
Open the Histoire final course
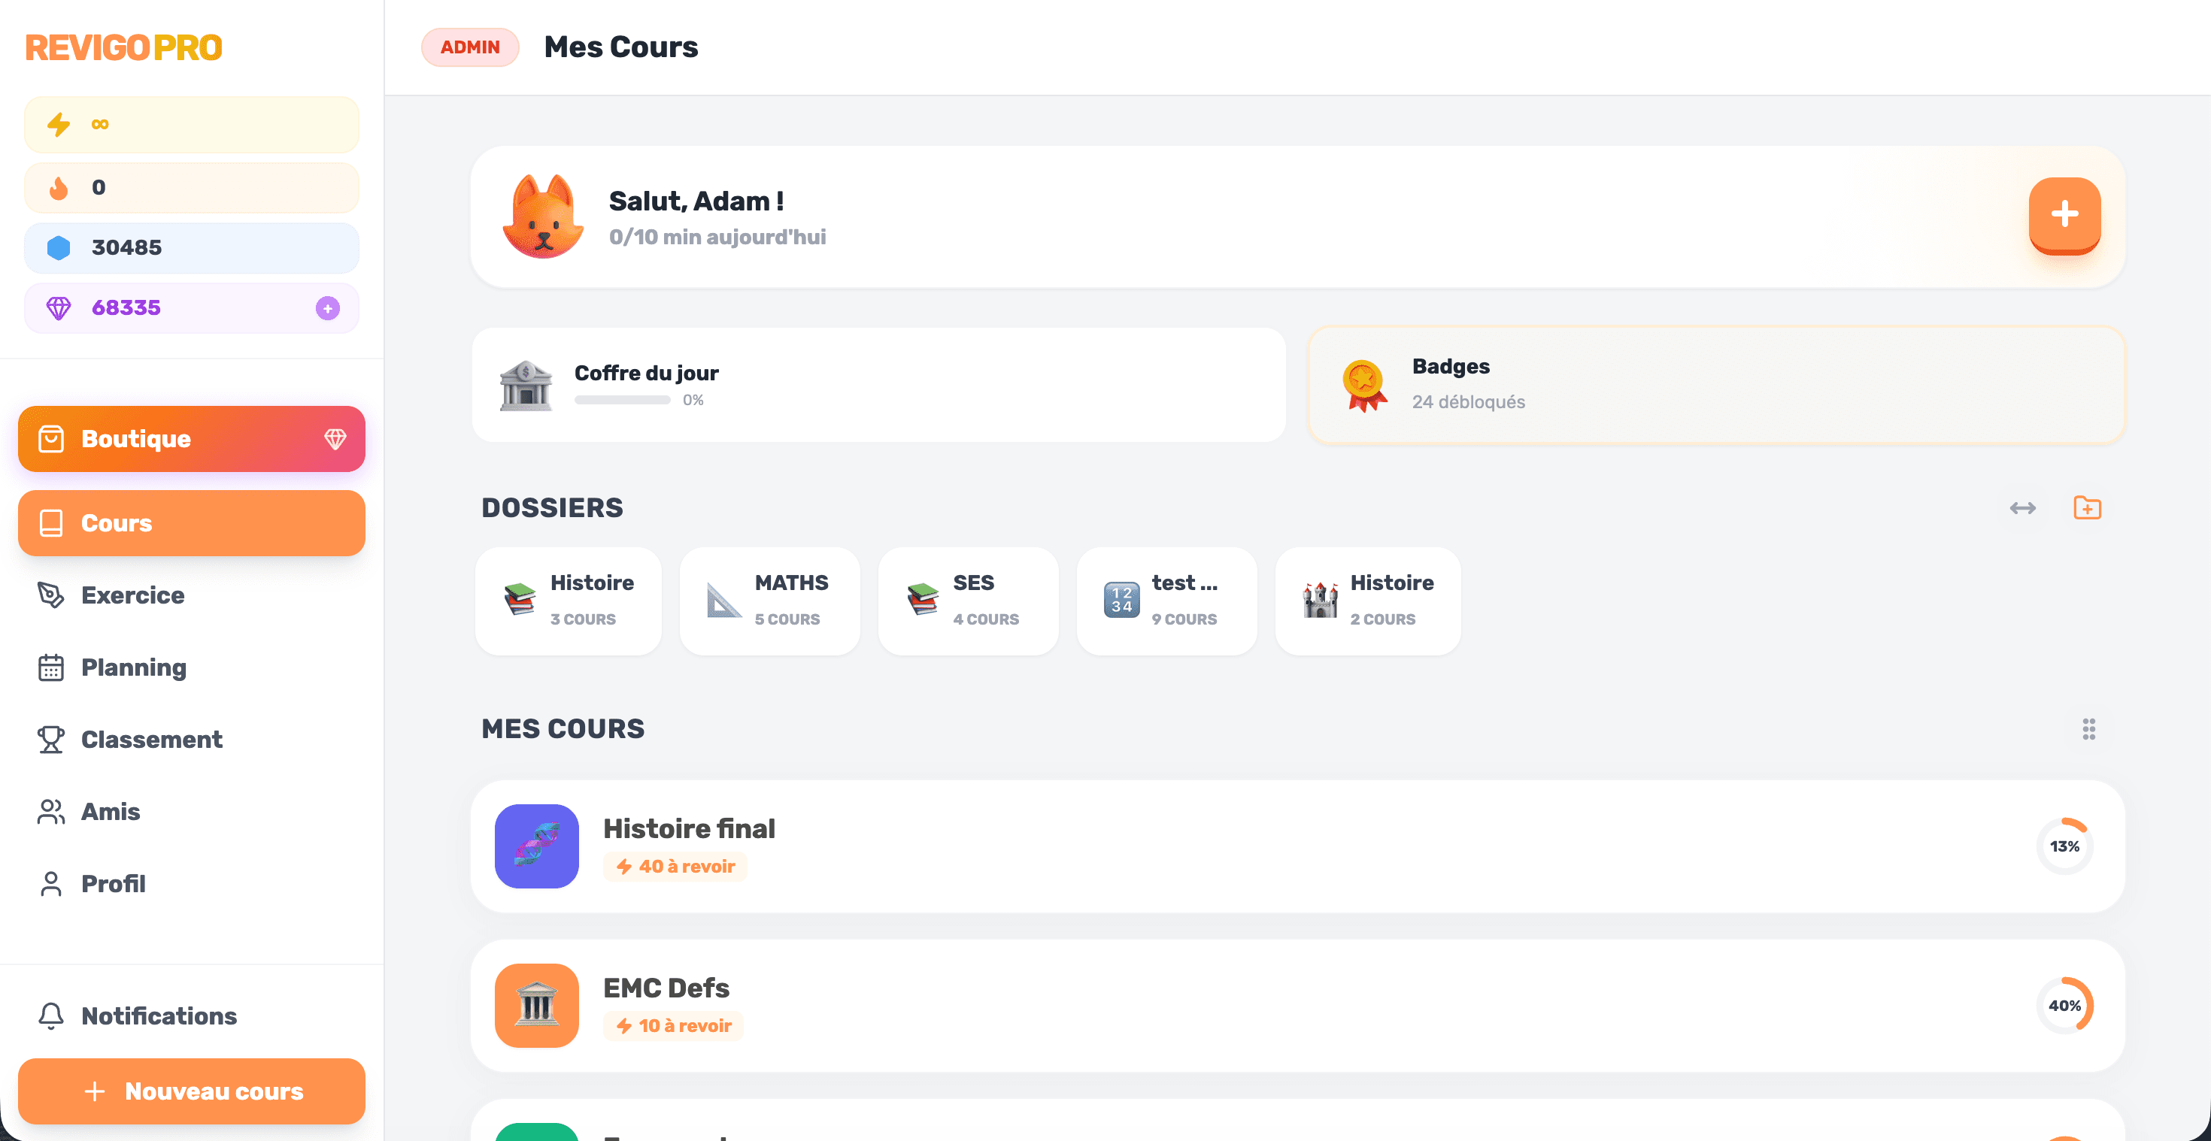click(x=1298, y=847)
